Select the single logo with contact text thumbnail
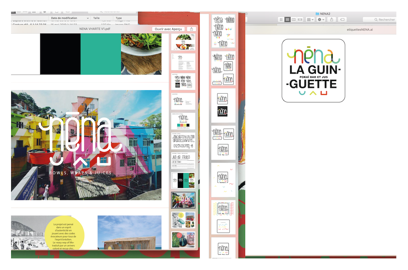This screenshot has width=408, height=270. [183, 101]
